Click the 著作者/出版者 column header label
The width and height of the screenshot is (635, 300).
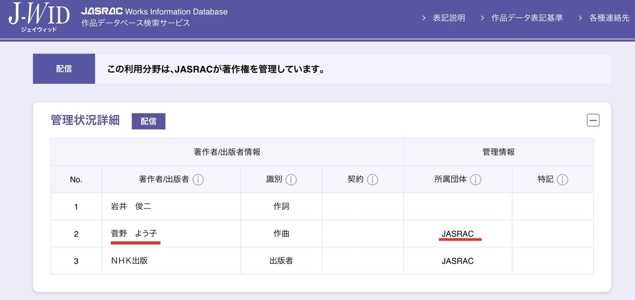point(164,180)
